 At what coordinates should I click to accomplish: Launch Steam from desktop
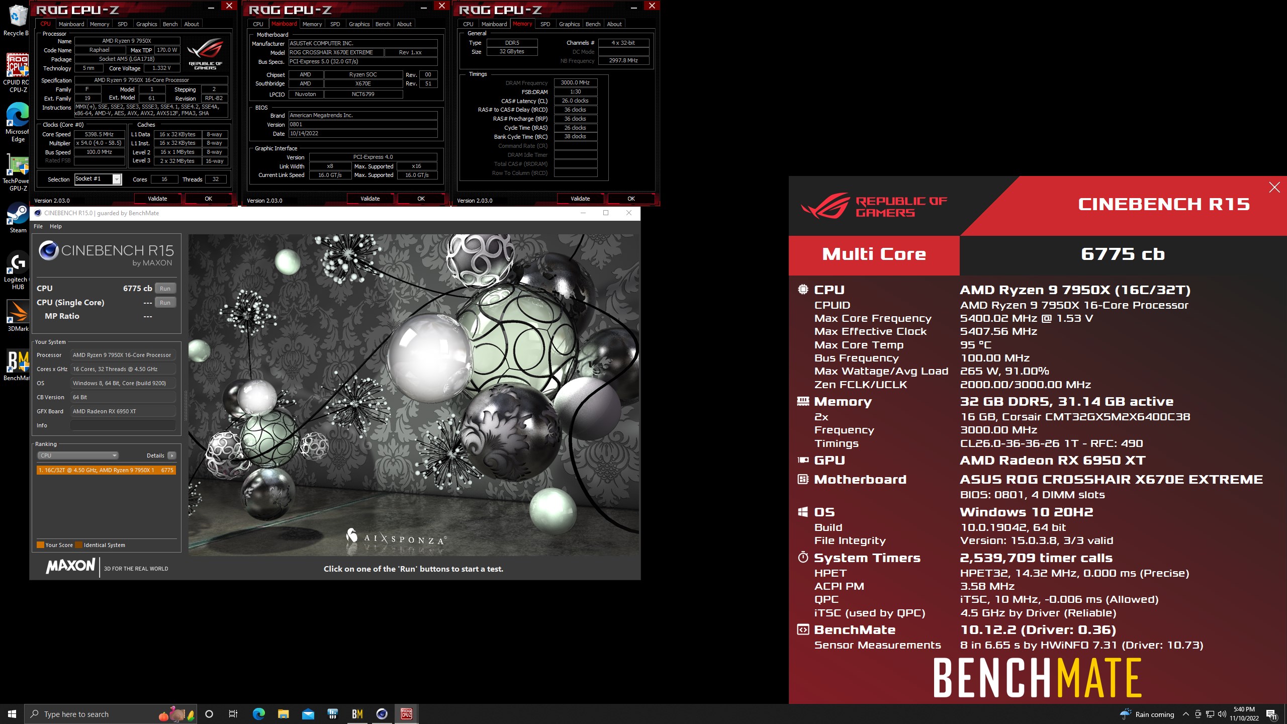pyautogui.click(x=17, y=217)
